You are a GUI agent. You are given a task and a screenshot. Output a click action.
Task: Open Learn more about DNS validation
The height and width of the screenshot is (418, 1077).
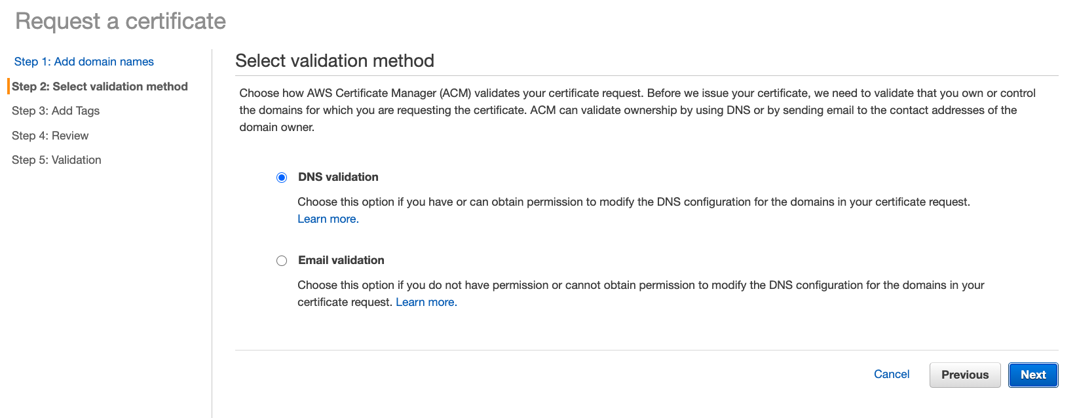pyautogui.click(x=328, y=219)
